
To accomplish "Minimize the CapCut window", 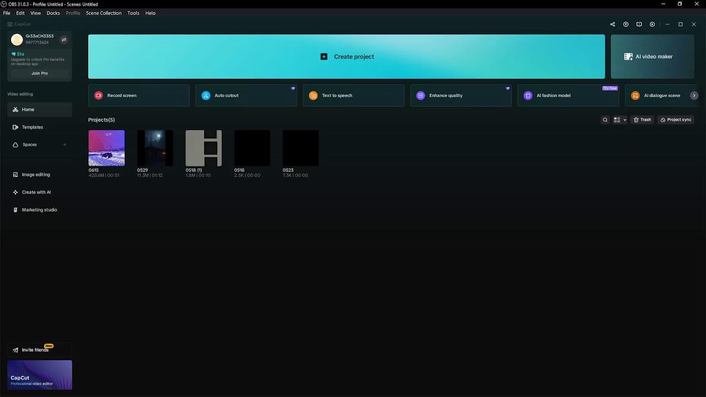I will (667, 24).
